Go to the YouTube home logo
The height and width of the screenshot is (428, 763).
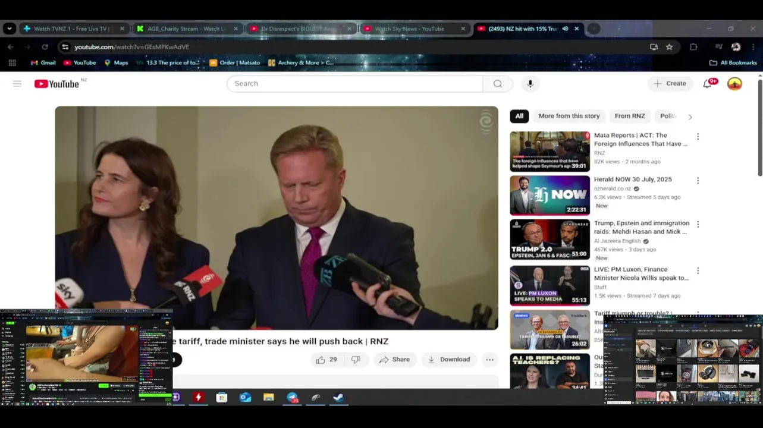[x=56, y=84]
